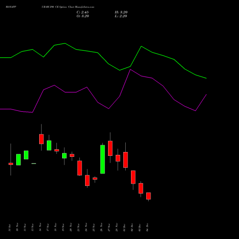Click the red candle for 02 Dec

(133, 177)
